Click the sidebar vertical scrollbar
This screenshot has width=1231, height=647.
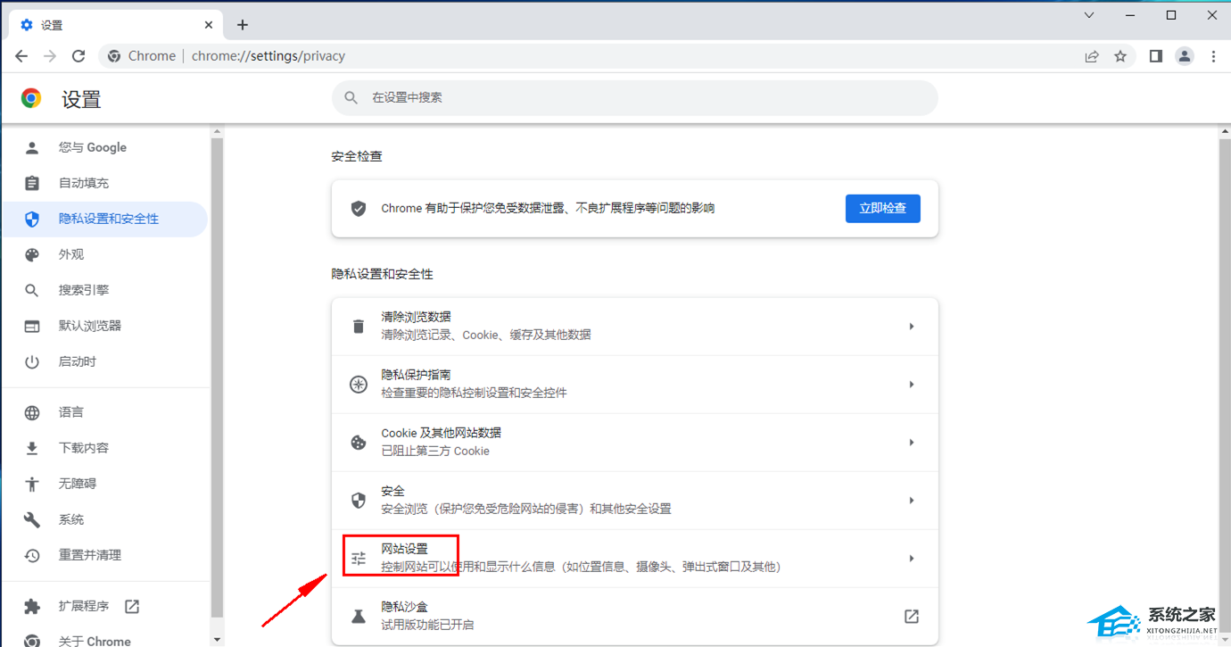216,377
